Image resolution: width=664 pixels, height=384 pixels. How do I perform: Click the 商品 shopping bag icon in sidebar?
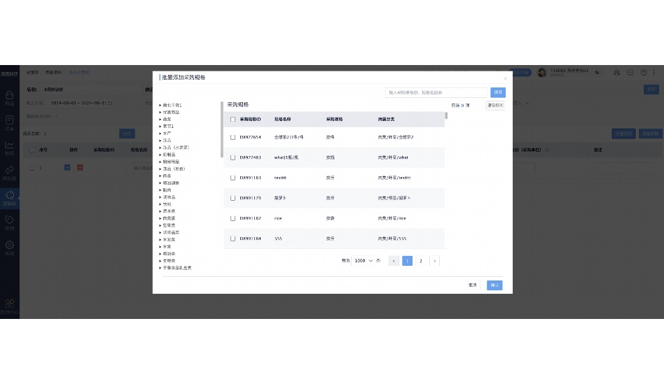click(9, 97)
